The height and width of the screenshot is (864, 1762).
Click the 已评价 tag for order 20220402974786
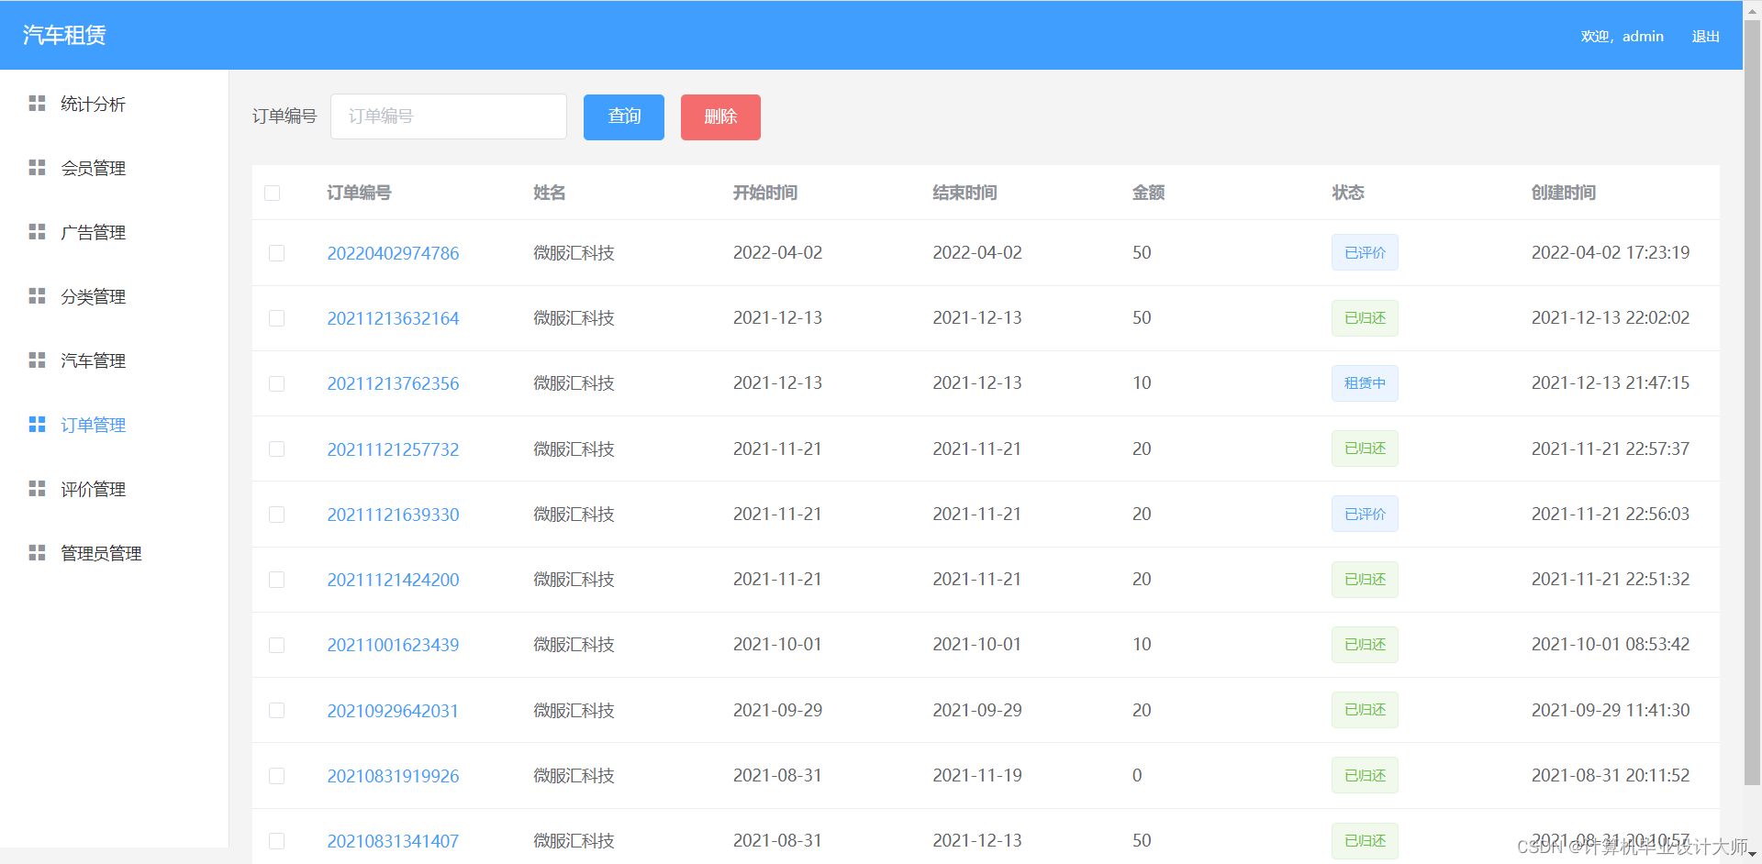tap(1365, 252)
